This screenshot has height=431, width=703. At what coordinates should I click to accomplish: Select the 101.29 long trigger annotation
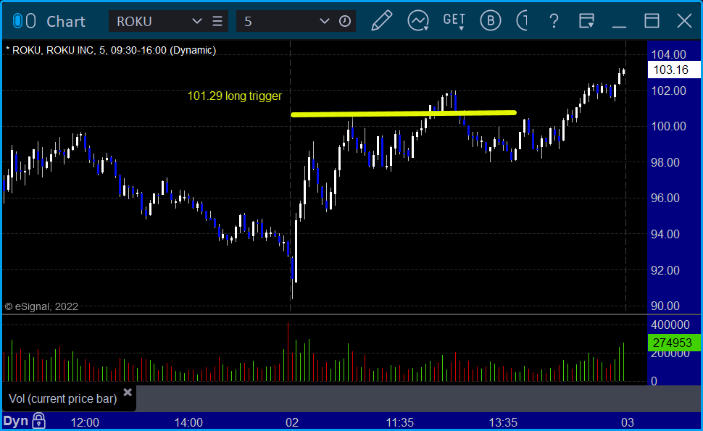(235, 96)
